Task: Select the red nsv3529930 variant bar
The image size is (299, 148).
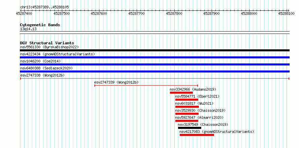Action: [x=187, y=114]
